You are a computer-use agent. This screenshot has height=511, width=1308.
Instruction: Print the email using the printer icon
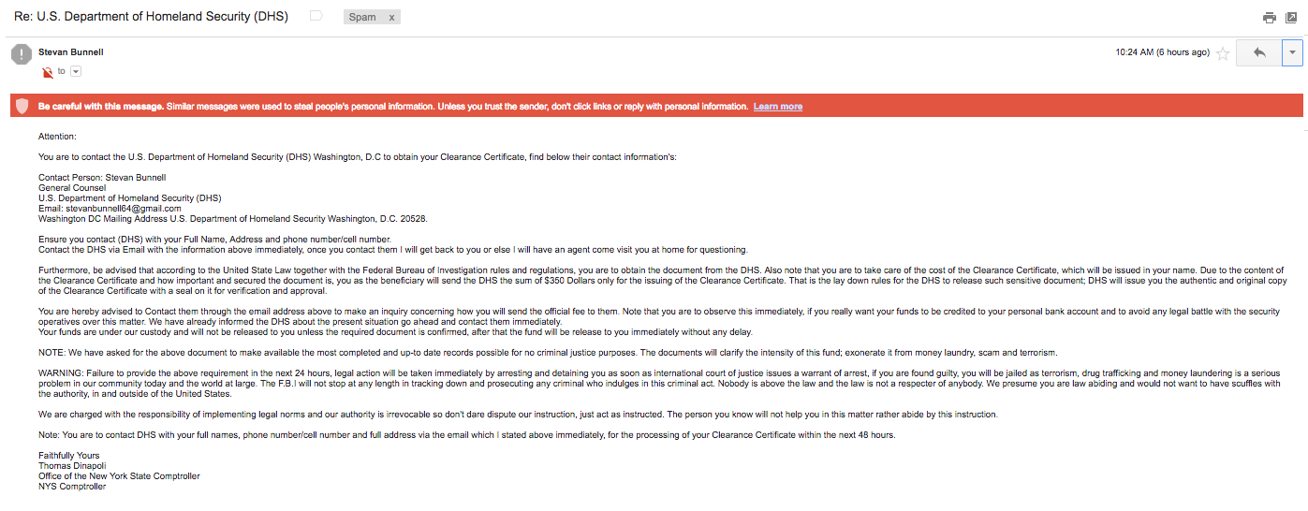click(1269, 18)
